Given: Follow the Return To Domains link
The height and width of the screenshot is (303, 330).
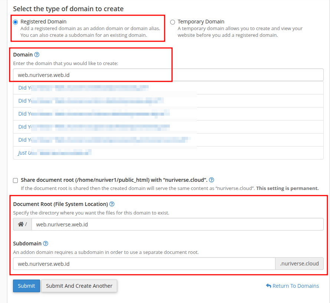Looking at the screenshot, I should [296, 286].
